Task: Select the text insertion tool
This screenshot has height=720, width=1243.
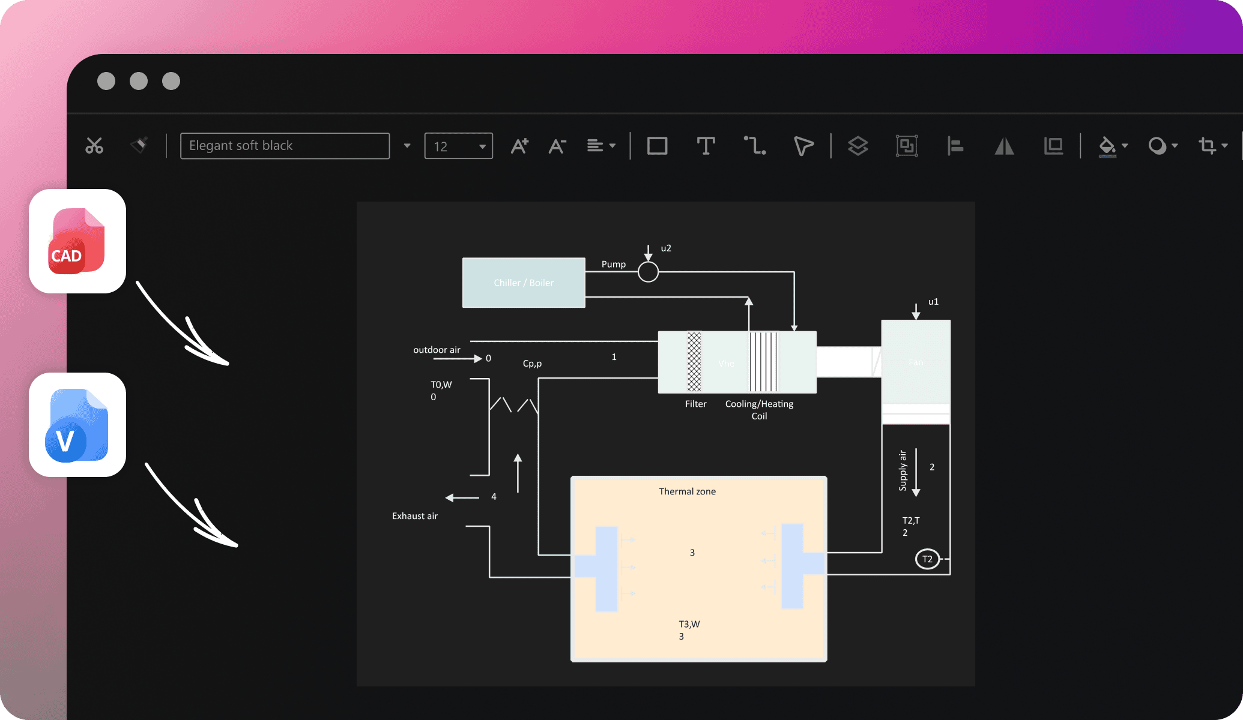Action: click(x=704, y=144)
